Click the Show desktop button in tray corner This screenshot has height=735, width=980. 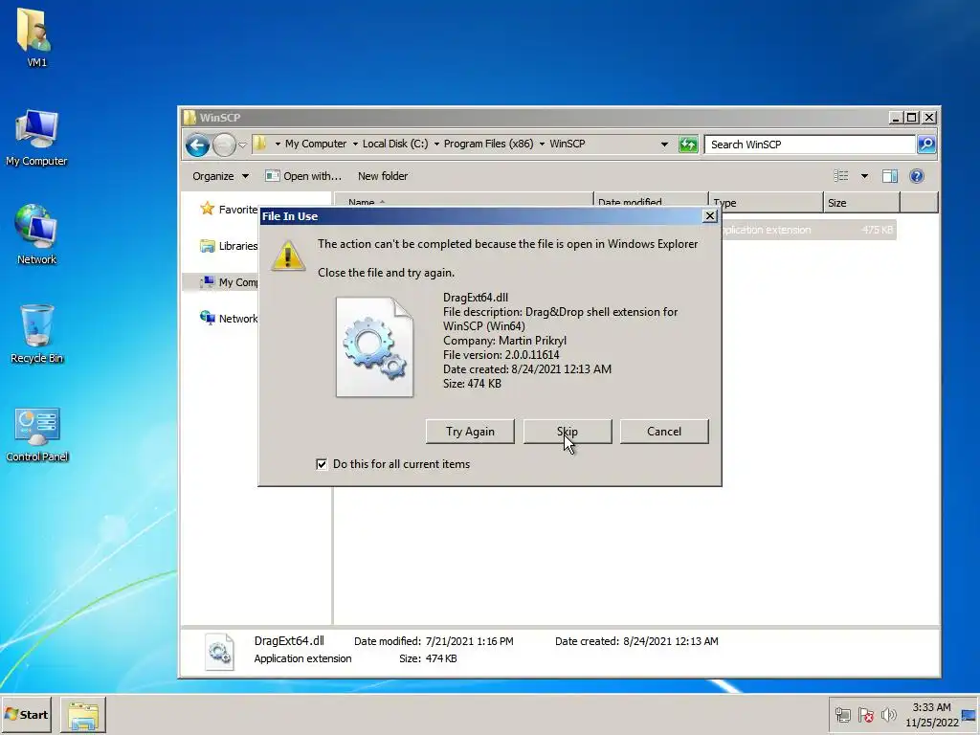[x=969, y=714]
